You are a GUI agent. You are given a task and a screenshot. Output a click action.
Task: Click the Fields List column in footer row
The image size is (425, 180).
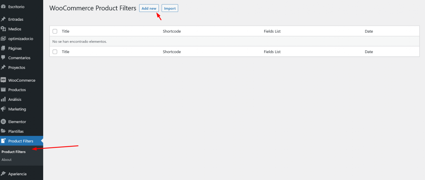[x=272, y=52]
